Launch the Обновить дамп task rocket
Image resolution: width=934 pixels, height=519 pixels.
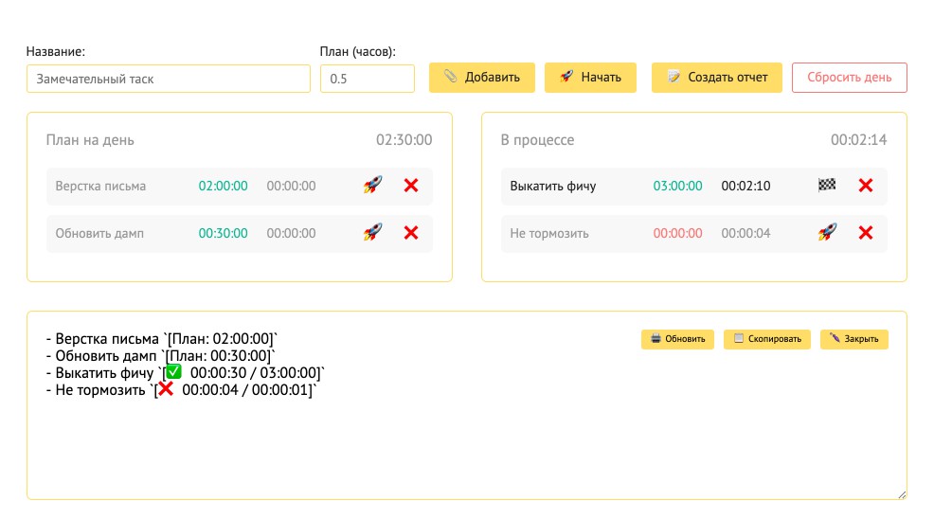pyautogui.click(x=372, y=232)
